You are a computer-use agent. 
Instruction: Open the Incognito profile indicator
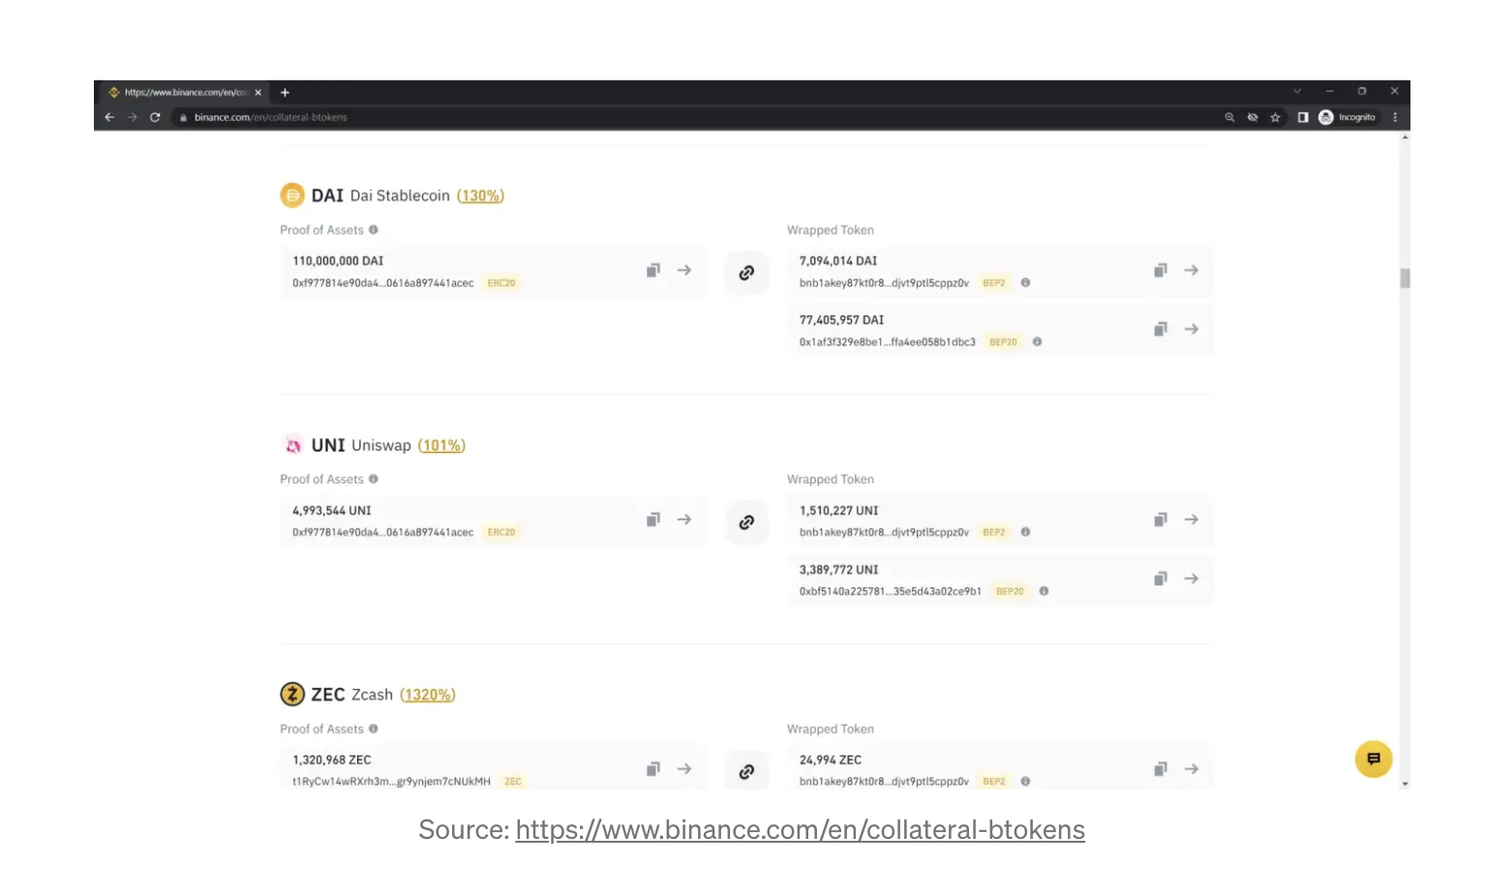1347,118
